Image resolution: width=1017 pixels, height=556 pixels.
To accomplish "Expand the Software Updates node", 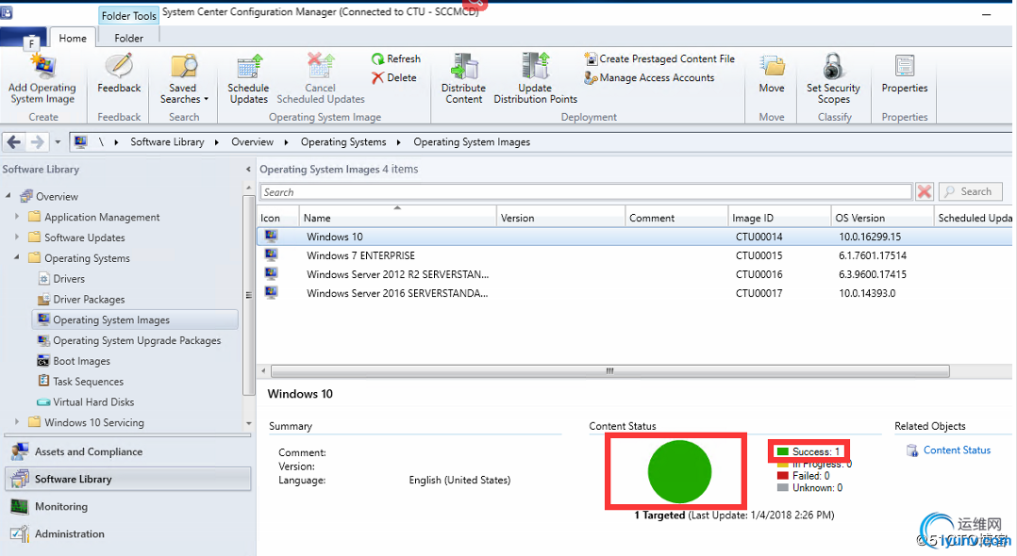I will 18,237.
